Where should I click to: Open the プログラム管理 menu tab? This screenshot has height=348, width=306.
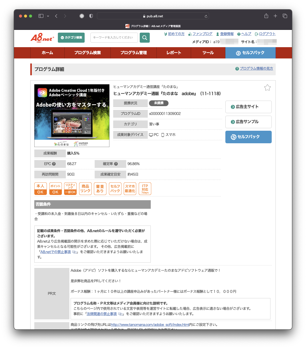(133, 53)
